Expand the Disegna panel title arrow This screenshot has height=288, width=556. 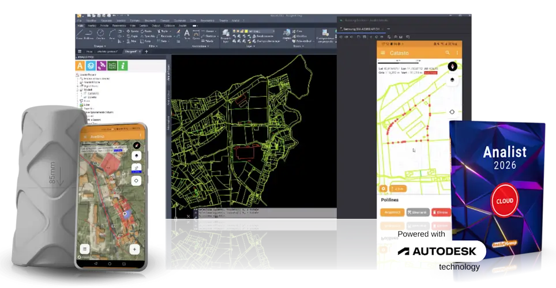tap(104, 46)
